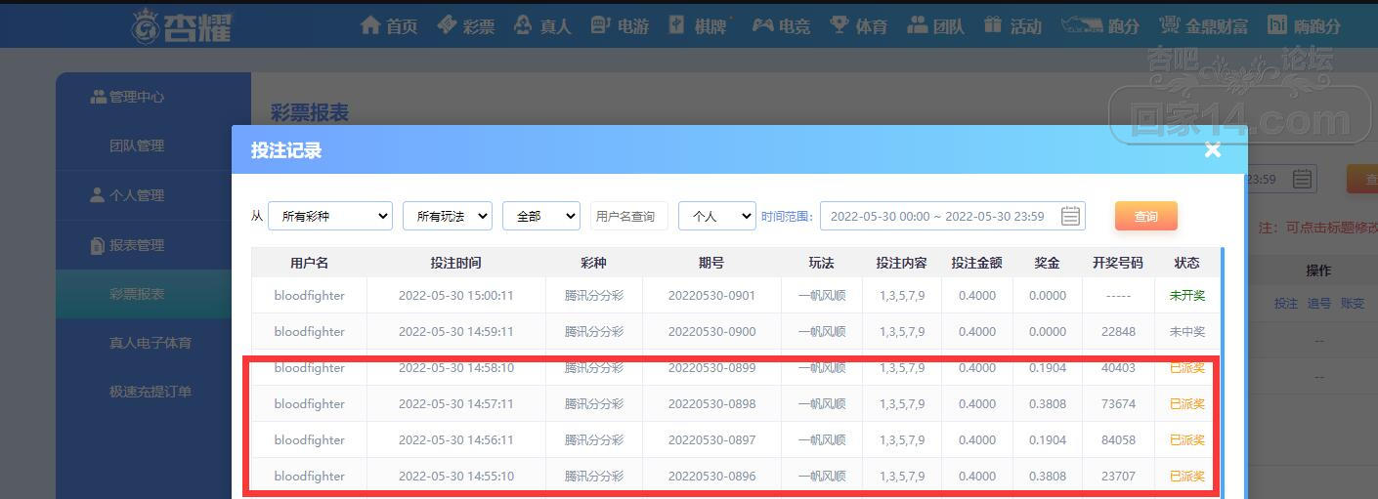Viewport: 1378px width, 499px height.
Task: Click bet time 2022-05-30 15:00:11
Action: (455, 295)
